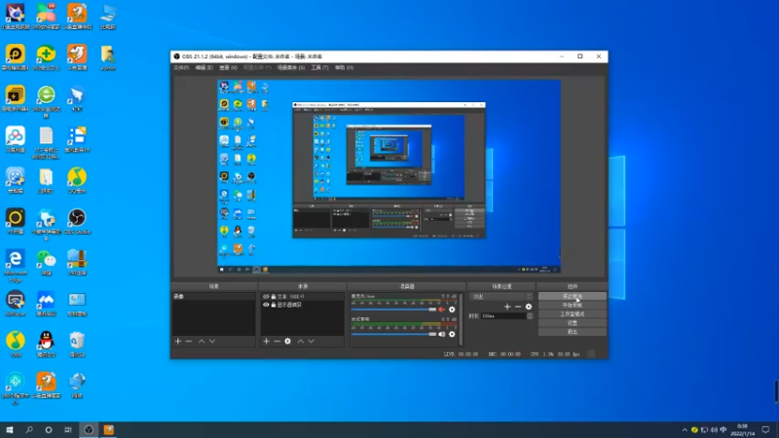Open the scene transition type dropdown
Screen dimensions: 779x438
coord(501,297)
